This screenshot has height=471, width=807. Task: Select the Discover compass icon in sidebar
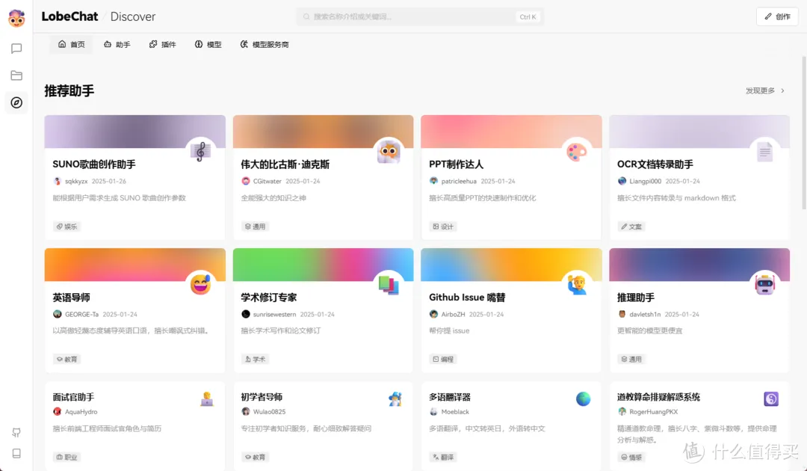[x=16, y=102]
